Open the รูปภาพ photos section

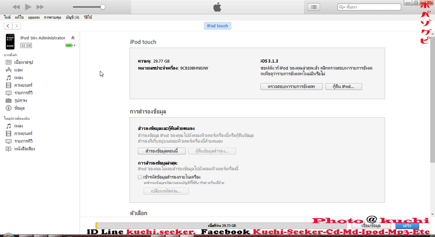21,100
